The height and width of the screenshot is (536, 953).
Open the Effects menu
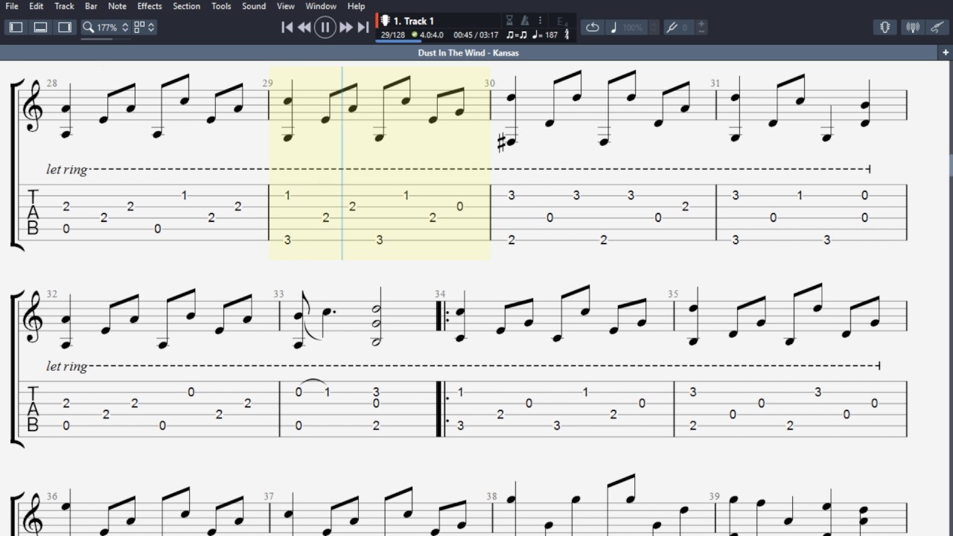coord(149,6)
